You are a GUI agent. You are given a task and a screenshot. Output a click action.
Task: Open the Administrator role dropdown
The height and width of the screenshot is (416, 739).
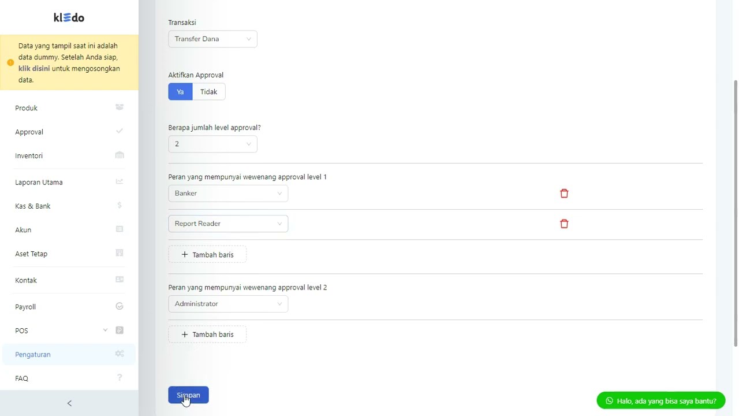pyautogui.click(x=228, y=304)
